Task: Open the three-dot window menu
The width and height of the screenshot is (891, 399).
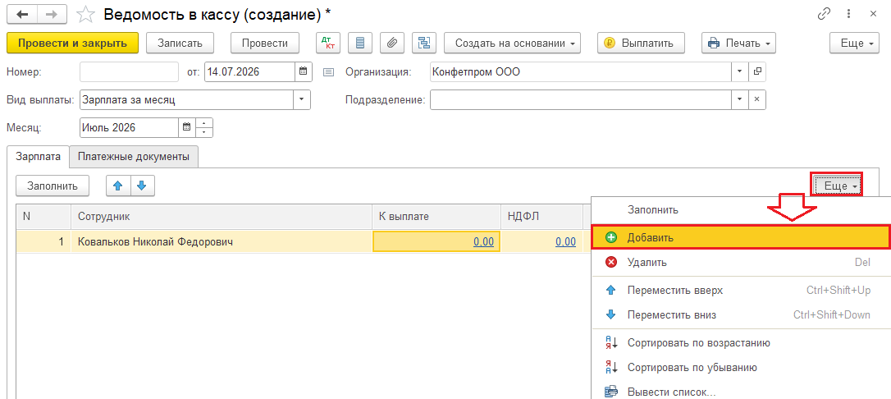Action: pos(848,14)
